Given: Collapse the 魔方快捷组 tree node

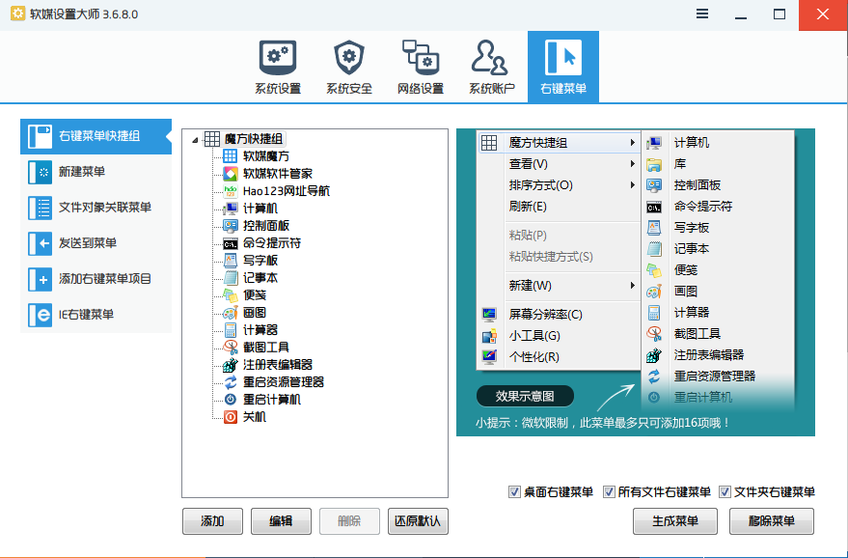Looking at the screenshot, I should 195,140.
